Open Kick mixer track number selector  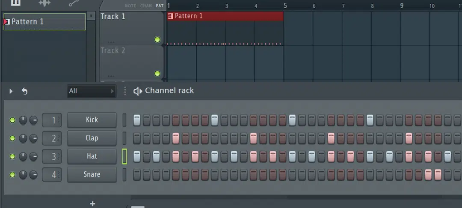[x=52, y=120]
